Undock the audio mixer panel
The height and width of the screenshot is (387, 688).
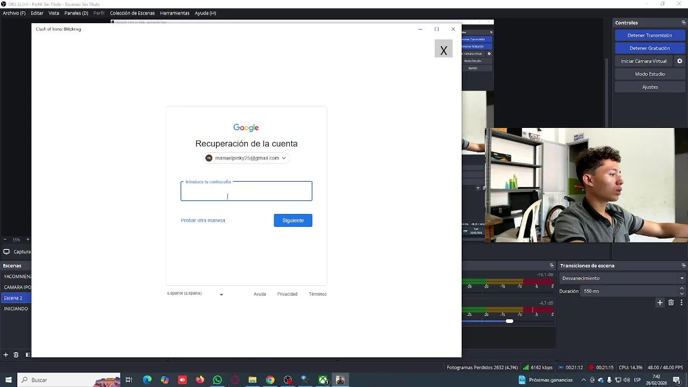click(551, 266)
